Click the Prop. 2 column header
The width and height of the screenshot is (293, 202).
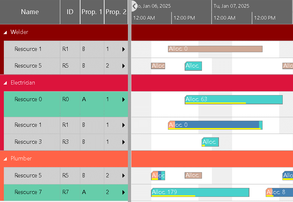pyautogui.click(x=116, y=12)
